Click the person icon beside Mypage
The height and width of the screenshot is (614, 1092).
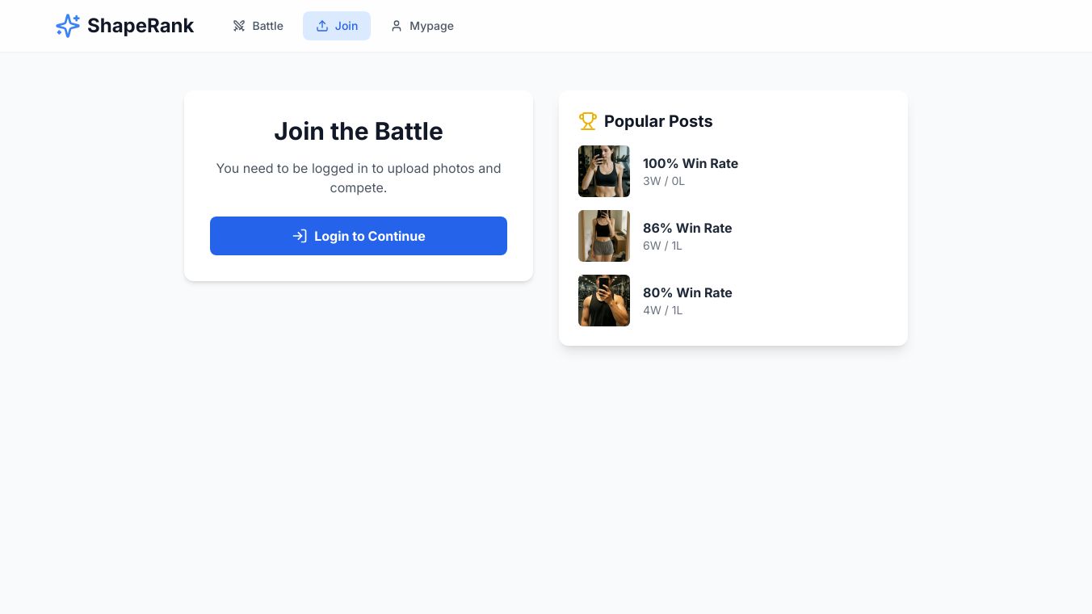[x=397, y=26]
